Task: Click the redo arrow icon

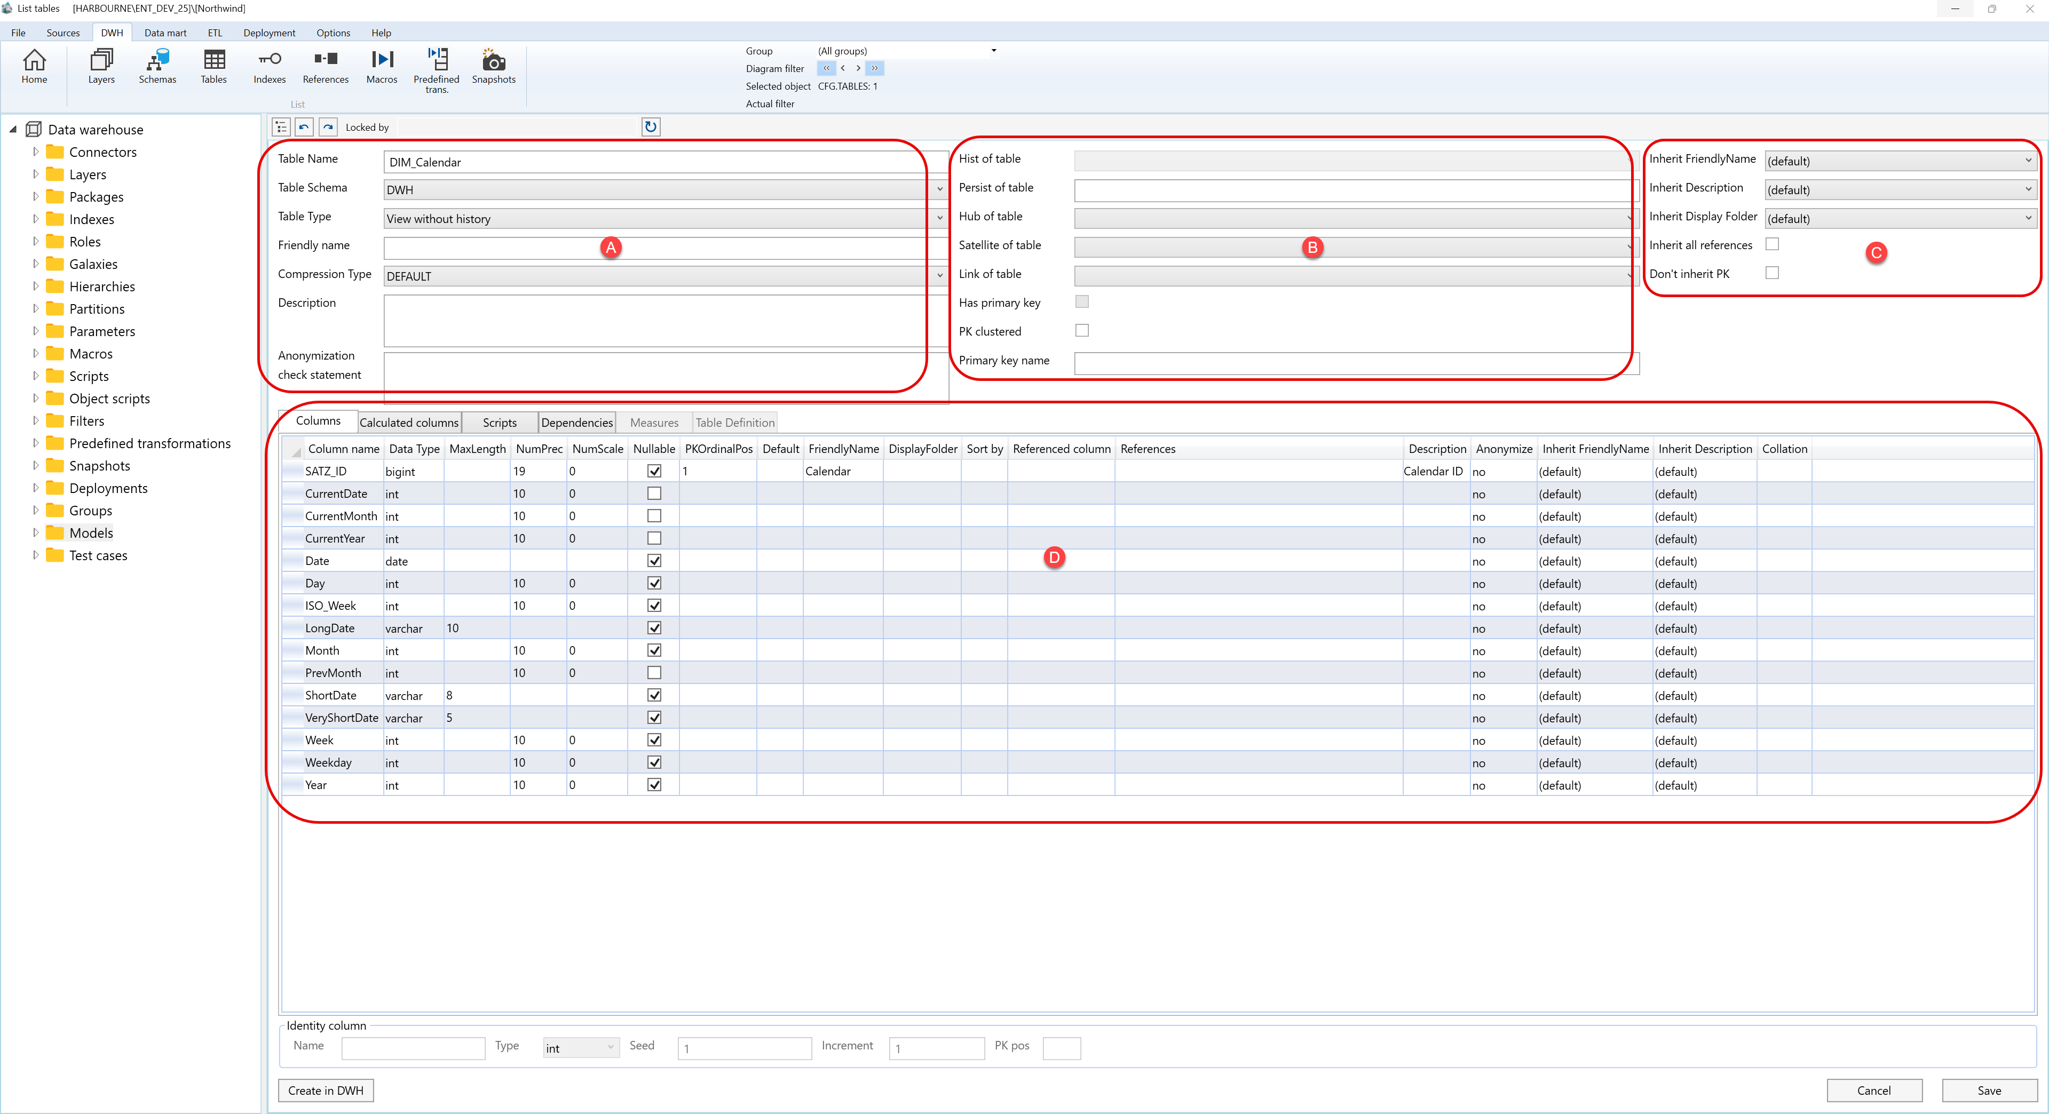Action: (328, 127)
